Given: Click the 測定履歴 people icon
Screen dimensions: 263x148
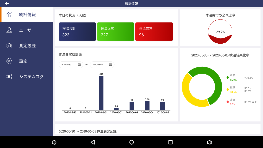Looking at the screenshot, I should tap(10, 46).
